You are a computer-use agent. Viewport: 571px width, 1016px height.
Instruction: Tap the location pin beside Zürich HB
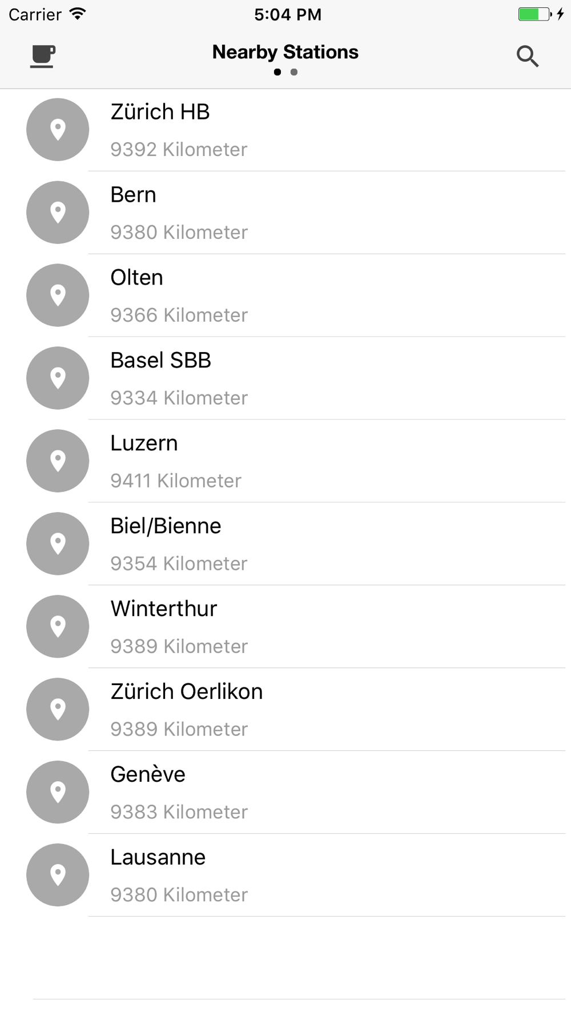coord(58,130)
